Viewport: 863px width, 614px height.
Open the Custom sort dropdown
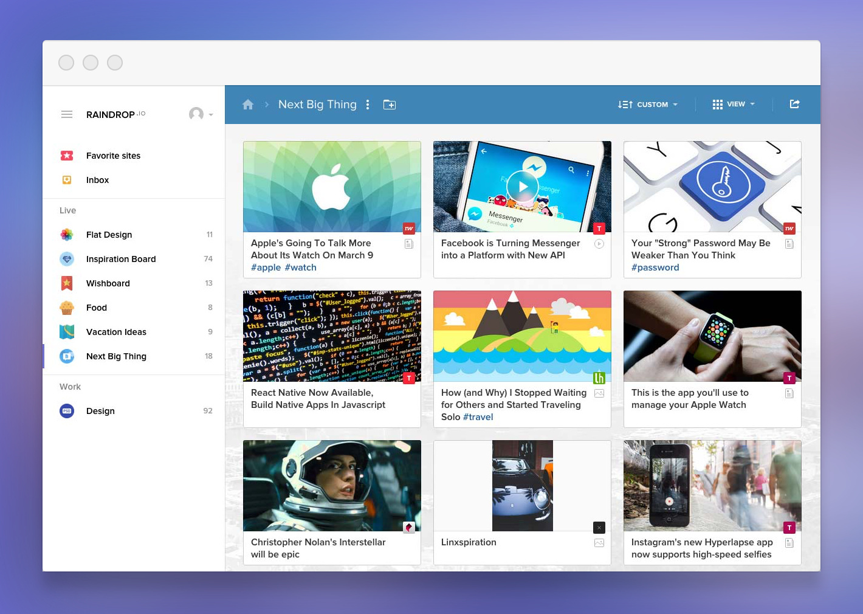pyautogui.click(x=648, y=105)
